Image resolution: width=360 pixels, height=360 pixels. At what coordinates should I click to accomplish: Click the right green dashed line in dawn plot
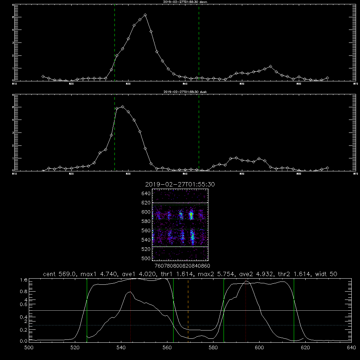[x=199, y=42]
